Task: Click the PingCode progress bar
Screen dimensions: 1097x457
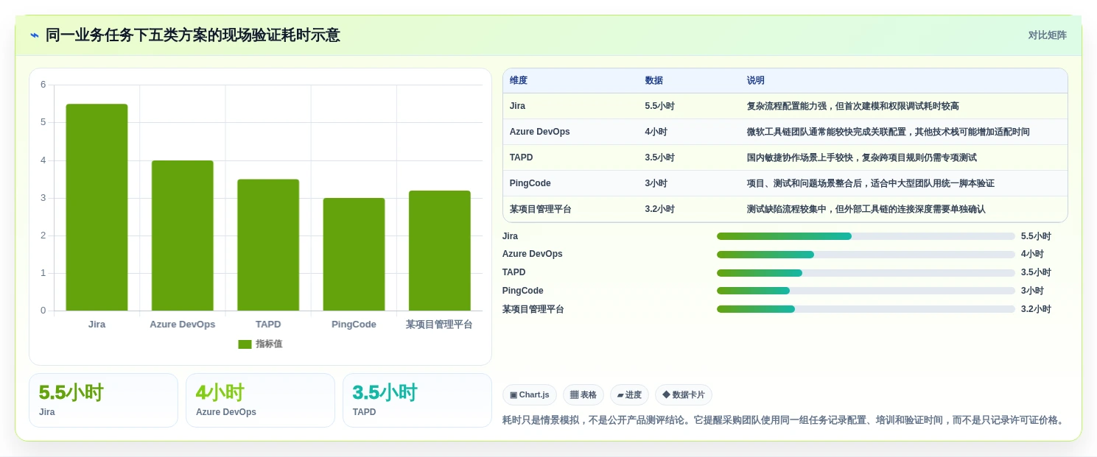Action: [x=866, y=291]
